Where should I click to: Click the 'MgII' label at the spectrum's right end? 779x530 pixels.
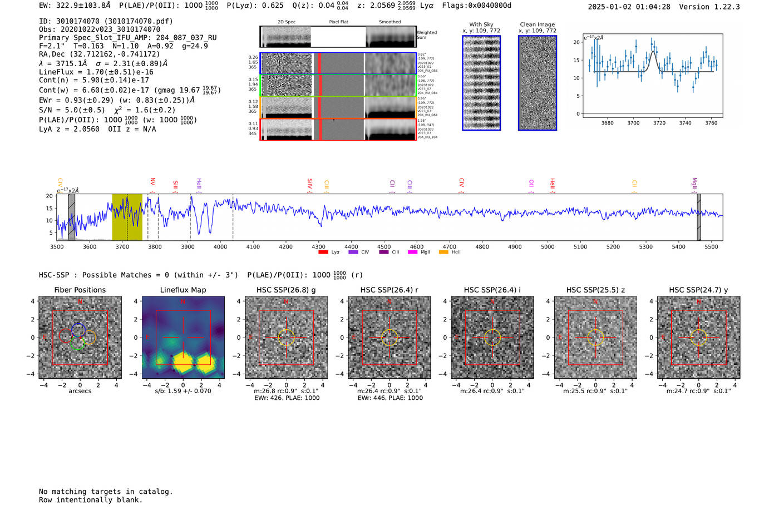[x=694, y=184]
